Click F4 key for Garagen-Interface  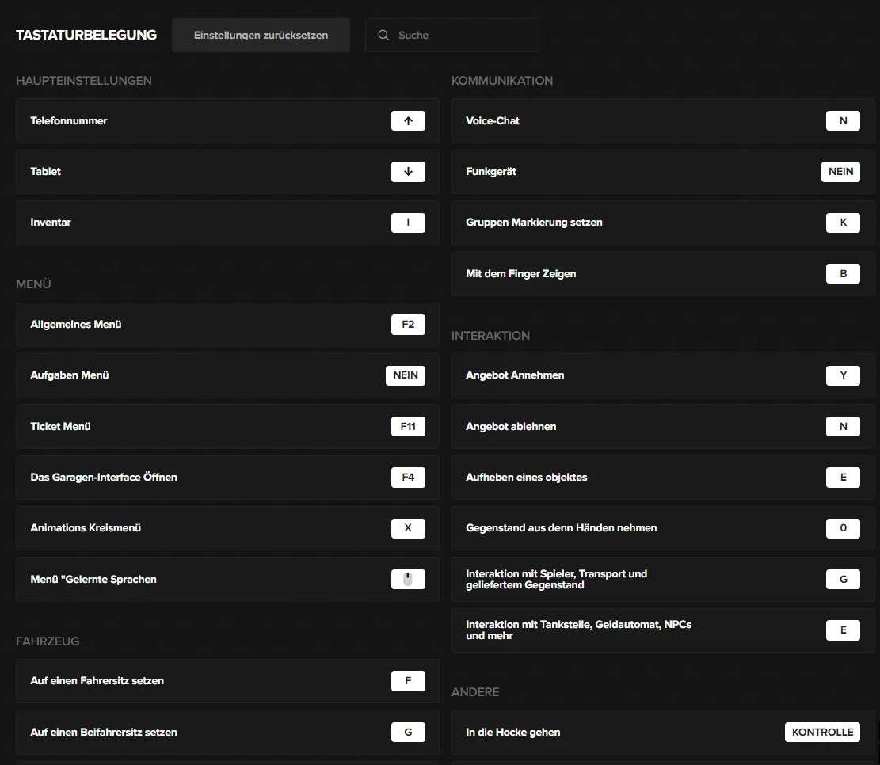pyautogui.click(x=408, y=478)
